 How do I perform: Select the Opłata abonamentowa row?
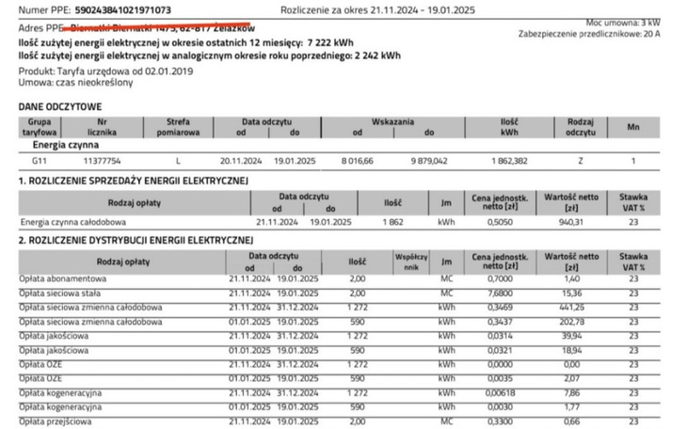coord(63,279)
